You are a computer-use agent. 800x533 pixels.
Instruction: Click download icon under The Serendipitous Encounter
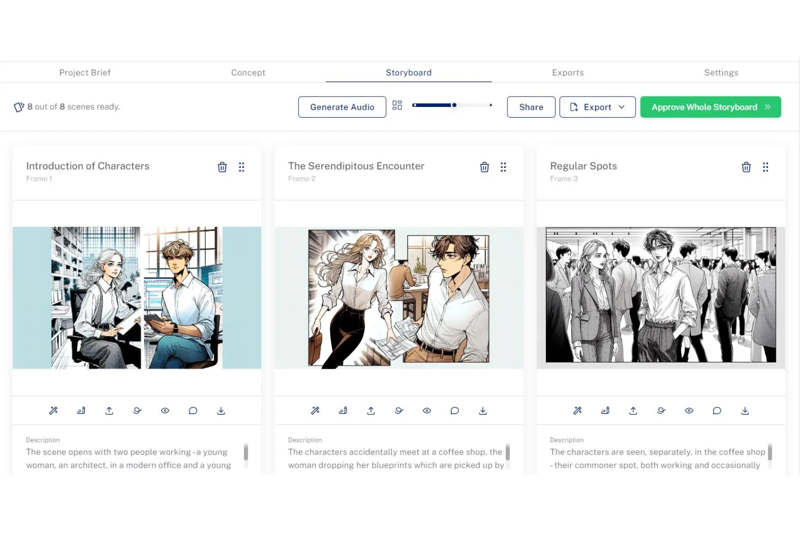click(483, 411)
